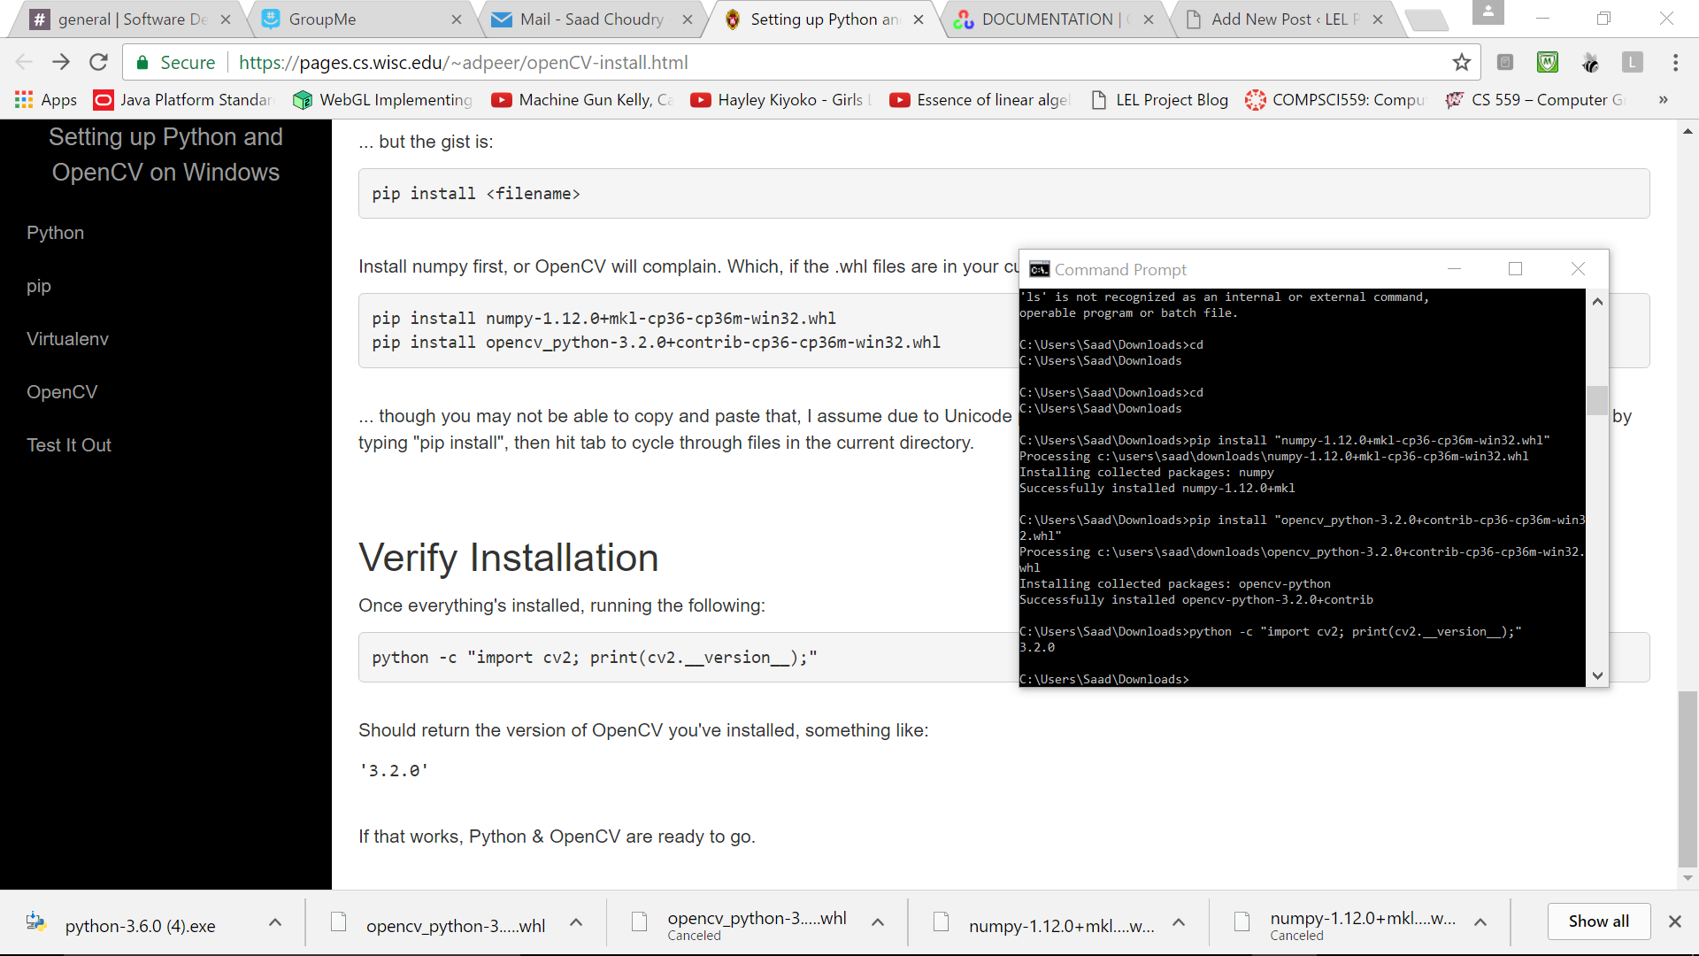Click the browser forward arrow
1699x956 pixels.
pyautogui.click(x=60, y=62)
